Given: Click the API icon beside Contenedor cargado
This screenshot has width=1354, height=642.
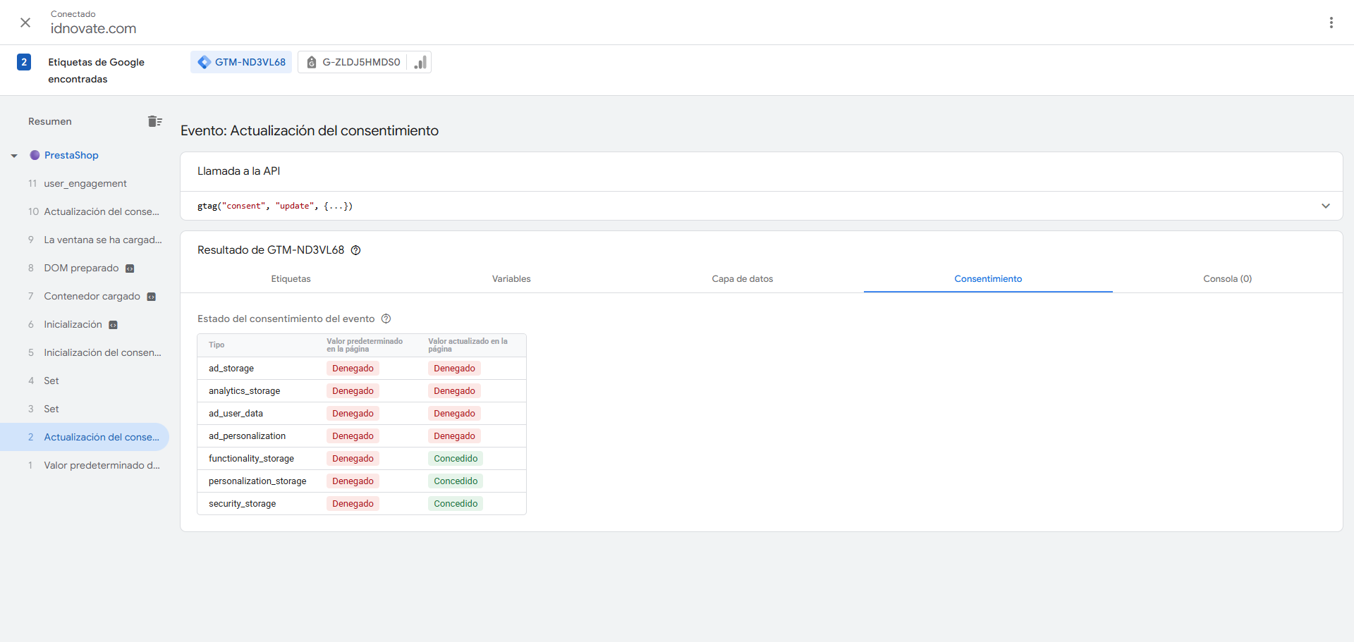Looking at the screenshot, I should coord(151,297).
